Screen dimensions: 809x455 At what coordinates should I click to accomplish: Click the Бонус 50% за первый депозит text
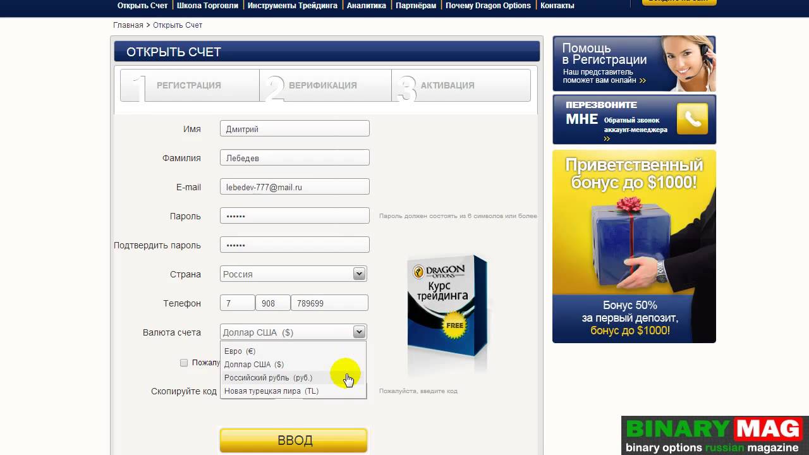pos(630,312)
